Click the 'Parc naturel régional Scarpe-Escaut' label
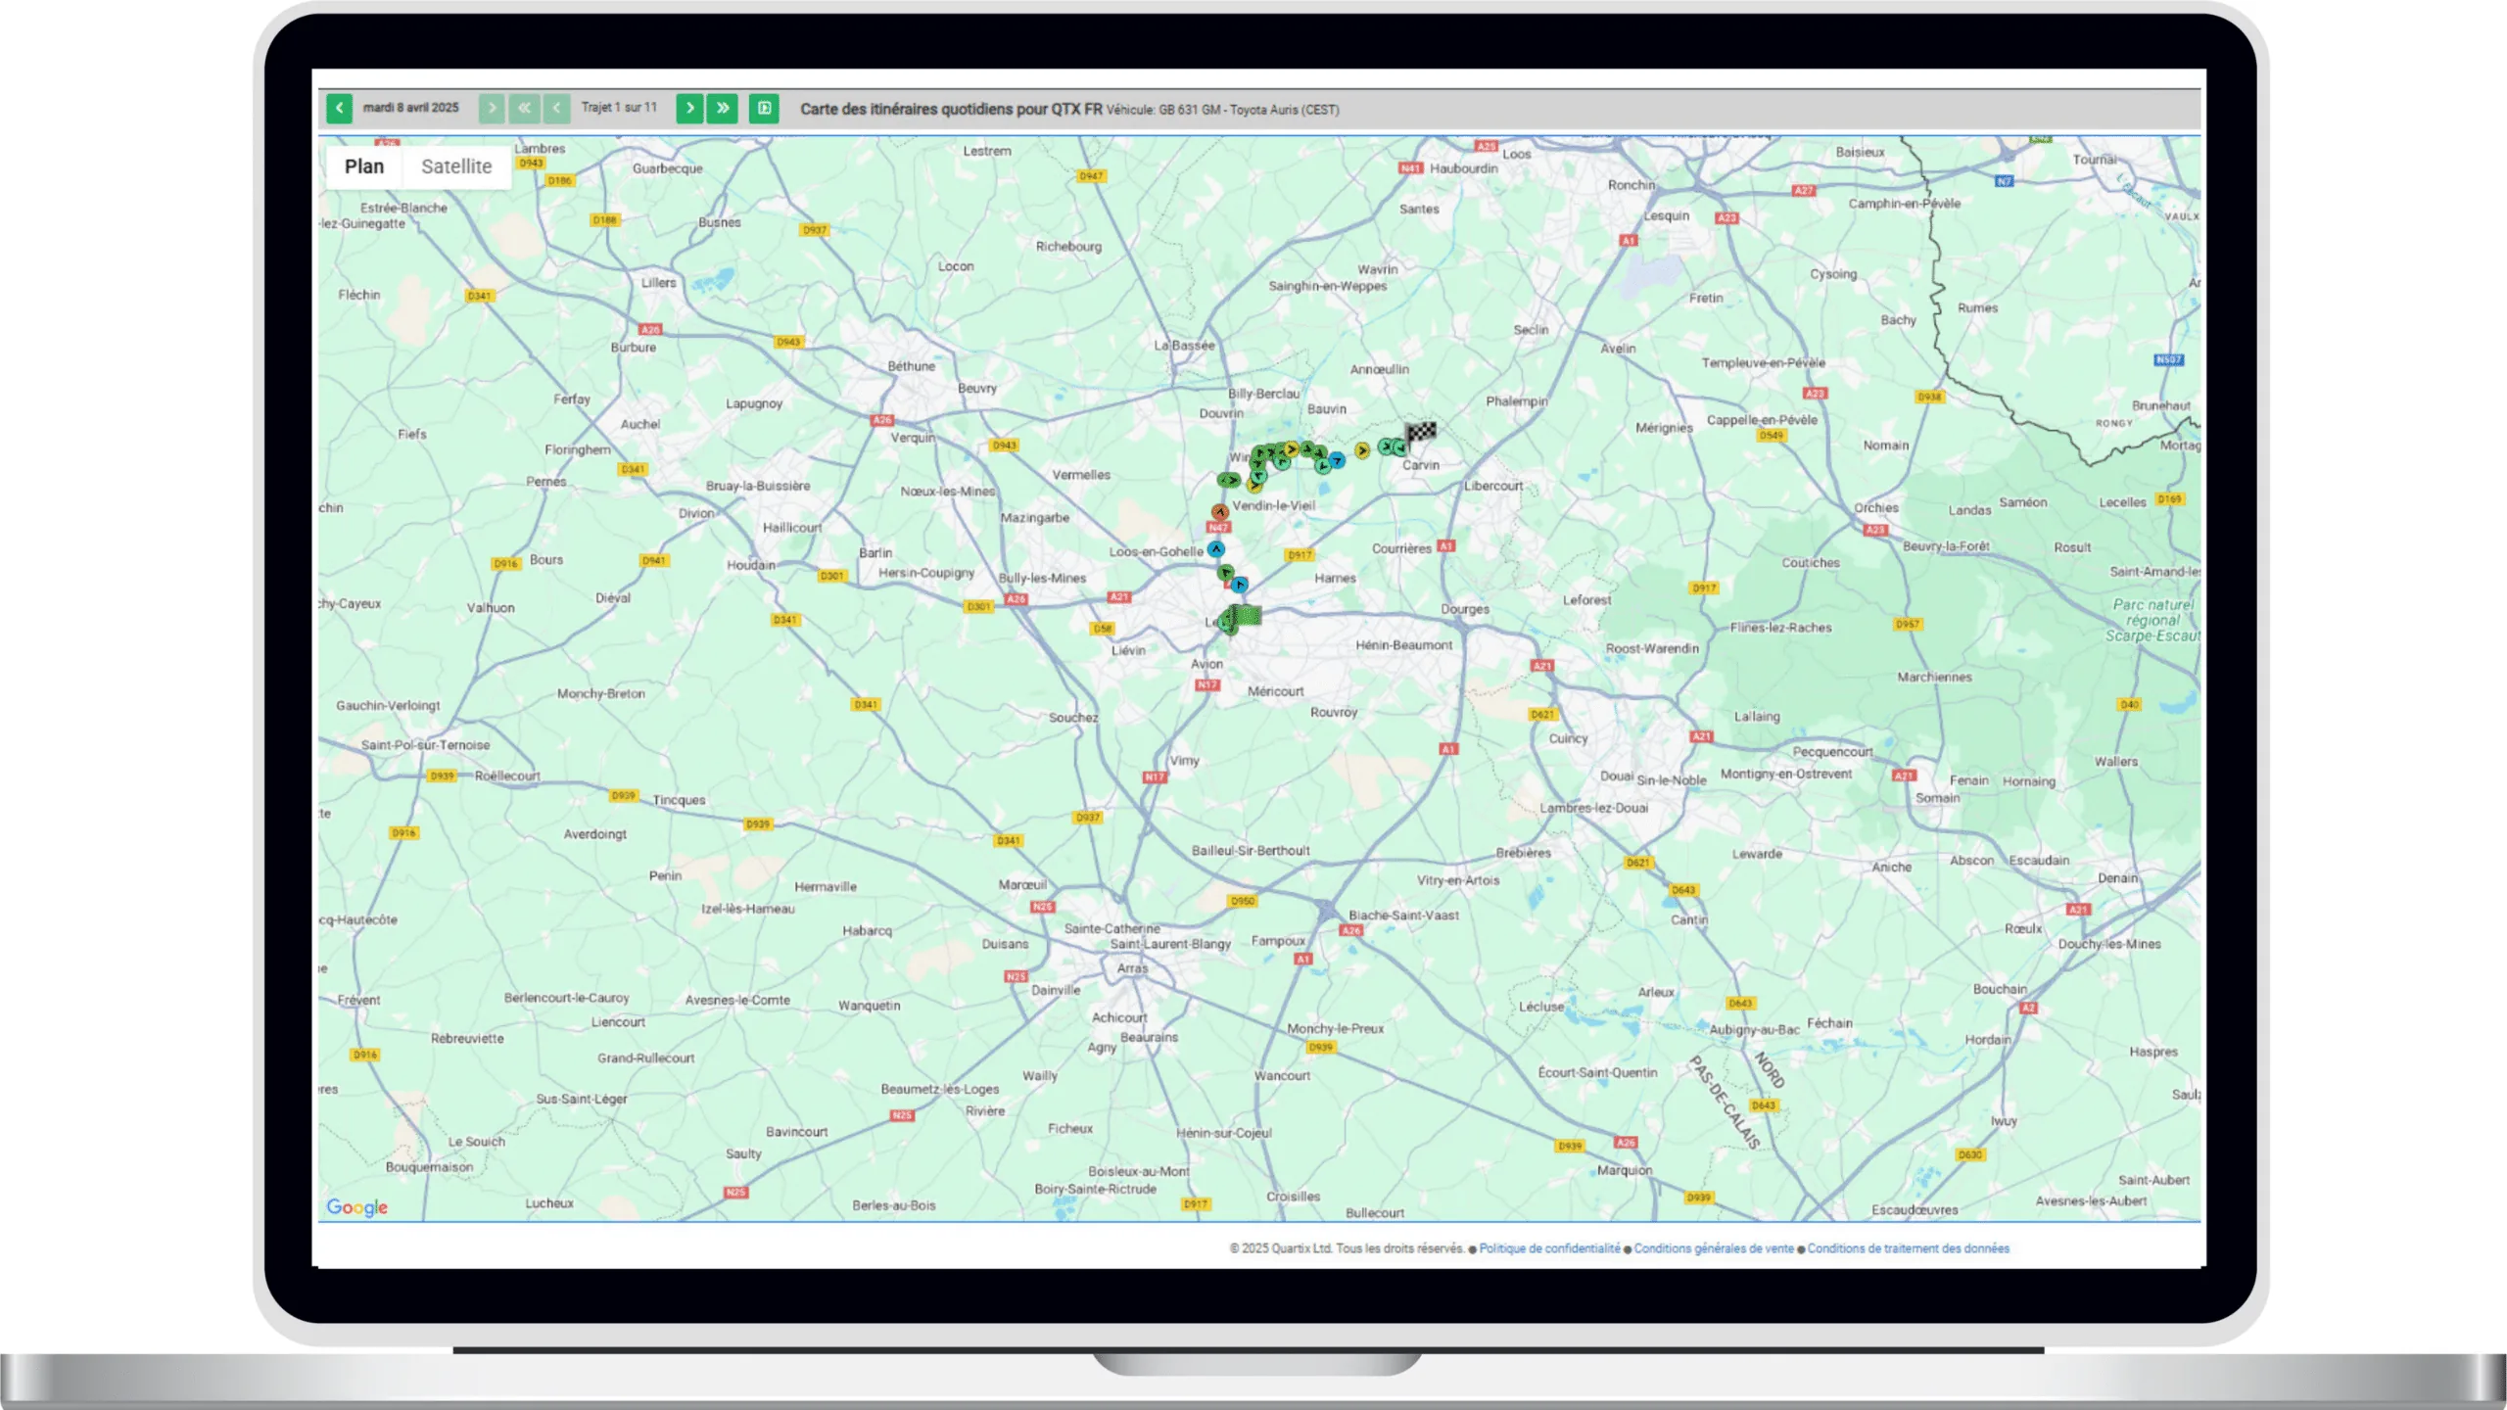Screen dimensions: 2507x1410 tap(2152, 621)
